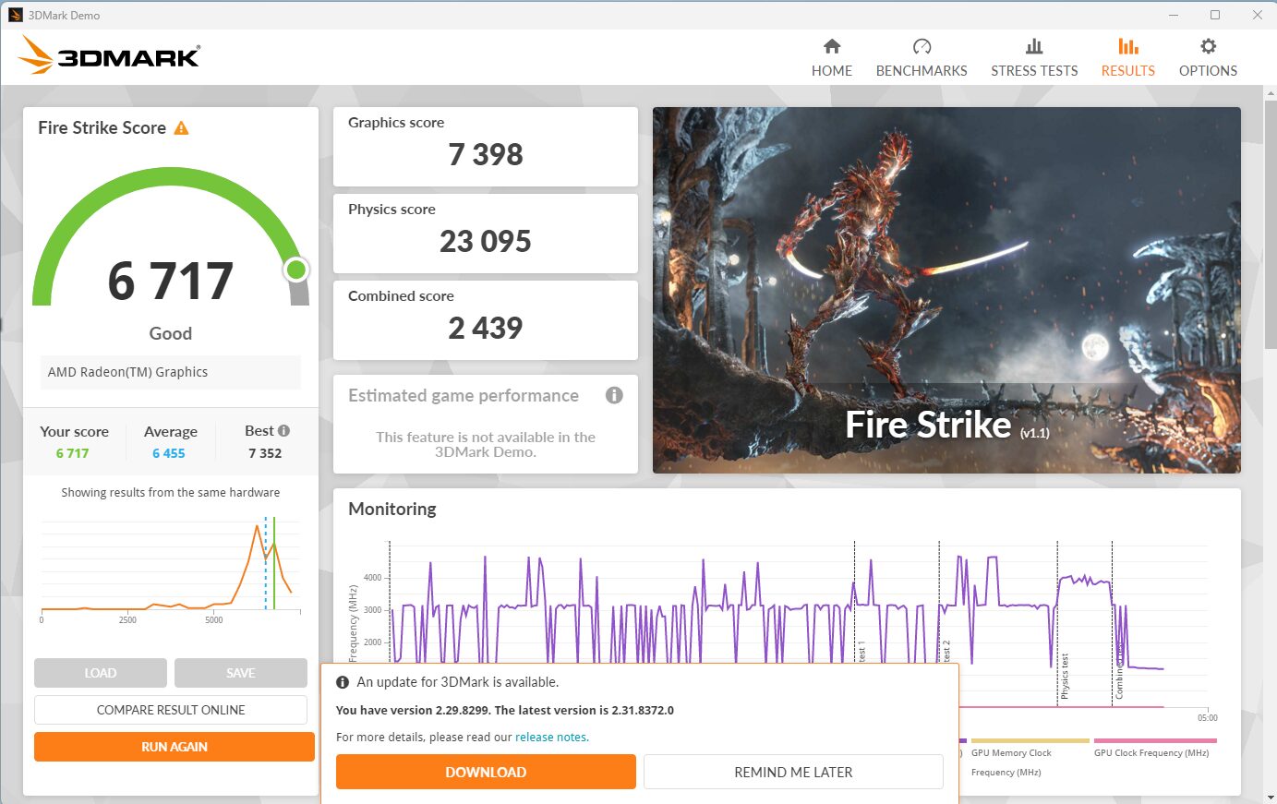
Task: Click the green gauge indicator dot
Action: (296, 270)
